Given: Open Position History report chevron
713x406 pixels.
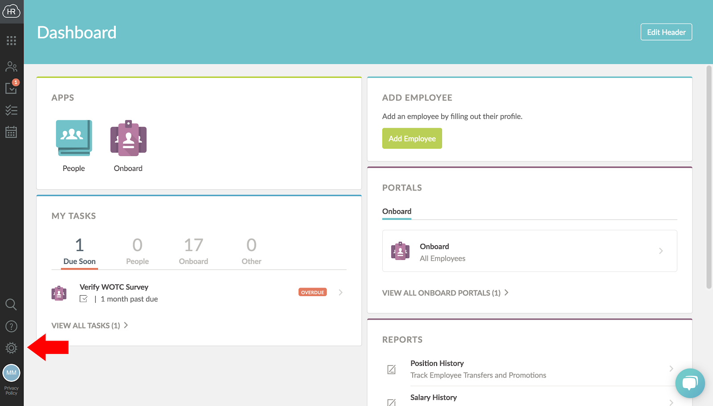Looking at the screenshot, I should coord(671,369).
